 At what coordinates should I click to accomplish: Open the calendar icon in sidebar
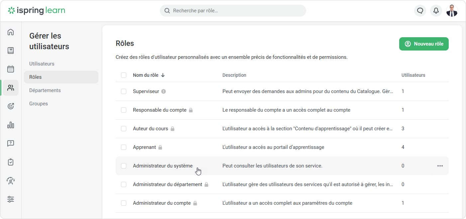[x=11, y=69]
